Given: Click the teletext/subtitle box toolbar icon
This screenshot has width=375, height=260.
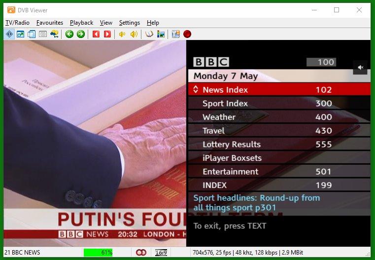Looking at the screenshot, I should coord(43,34).
